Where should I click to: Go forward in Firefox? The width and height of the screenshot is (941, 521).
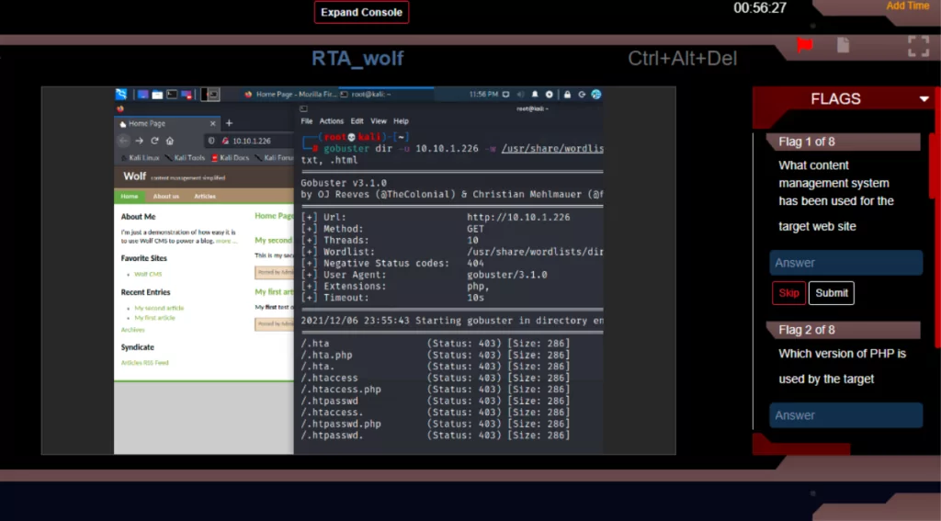[x=140, y=141]
